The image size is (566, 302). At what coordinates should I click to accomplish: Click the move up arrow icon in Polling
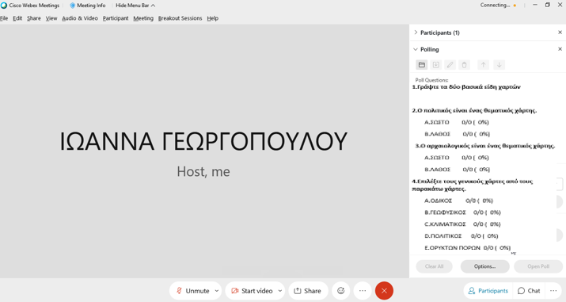(x=483, y=65)
